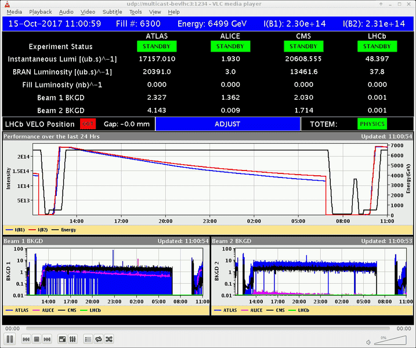Click the ALICE legend in Beam 2 BKGD chart
Screen dimensions: 416x348
[252, 310]
